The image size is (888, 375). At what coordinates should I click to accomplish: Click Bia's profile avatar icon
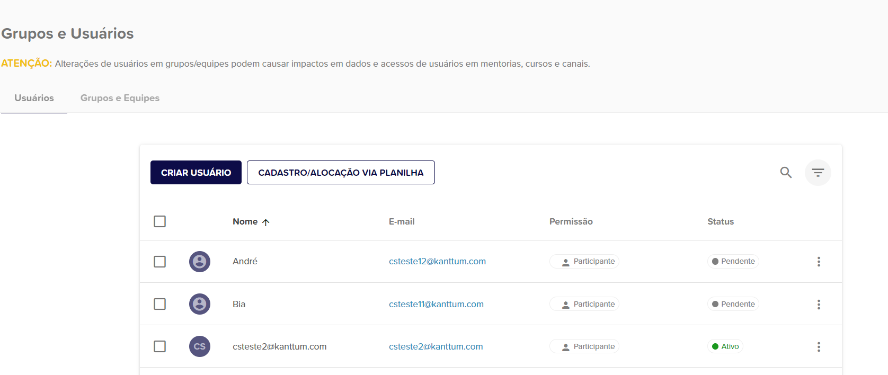(200, 304)
